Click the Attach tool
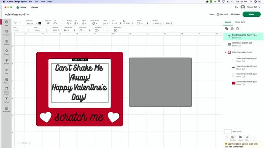264x148 pixels. point(240,138)
